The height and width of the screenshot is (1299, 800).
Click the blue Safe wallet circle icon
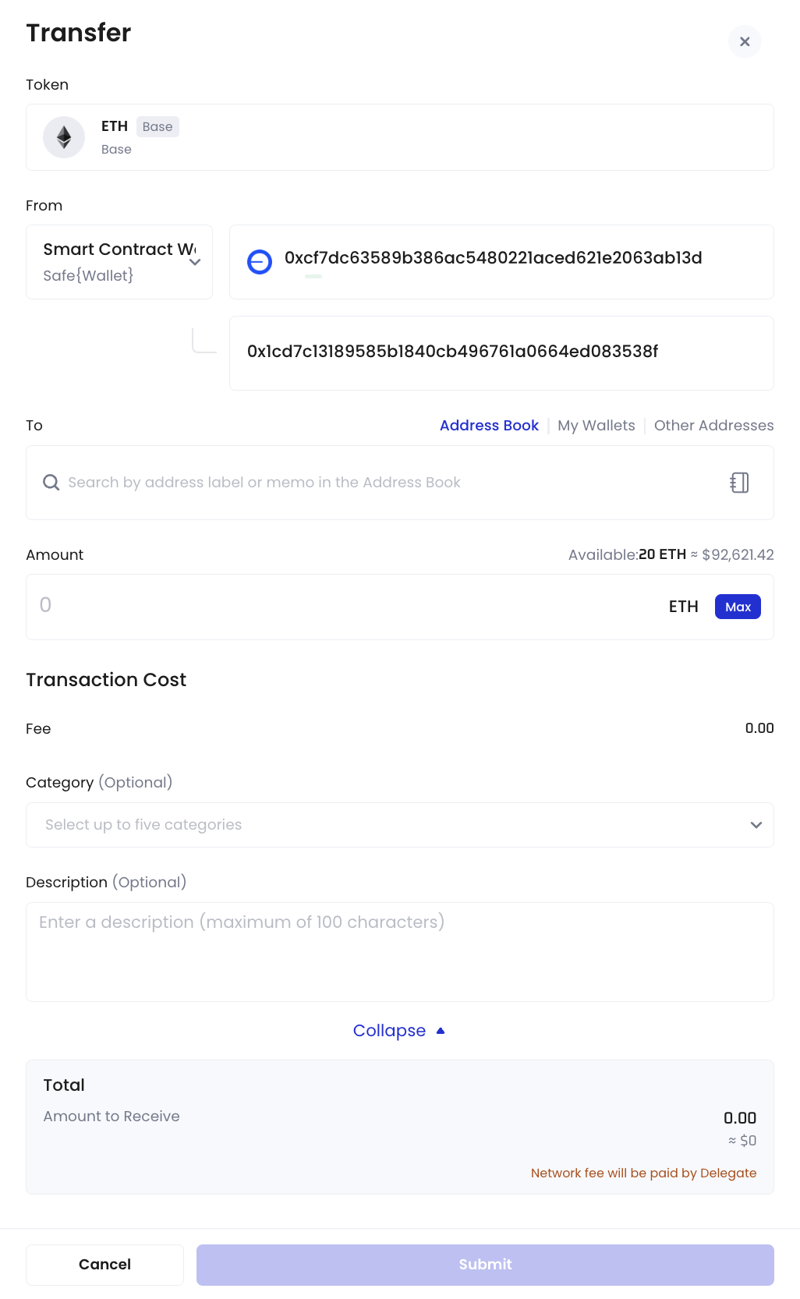(260, 262)
